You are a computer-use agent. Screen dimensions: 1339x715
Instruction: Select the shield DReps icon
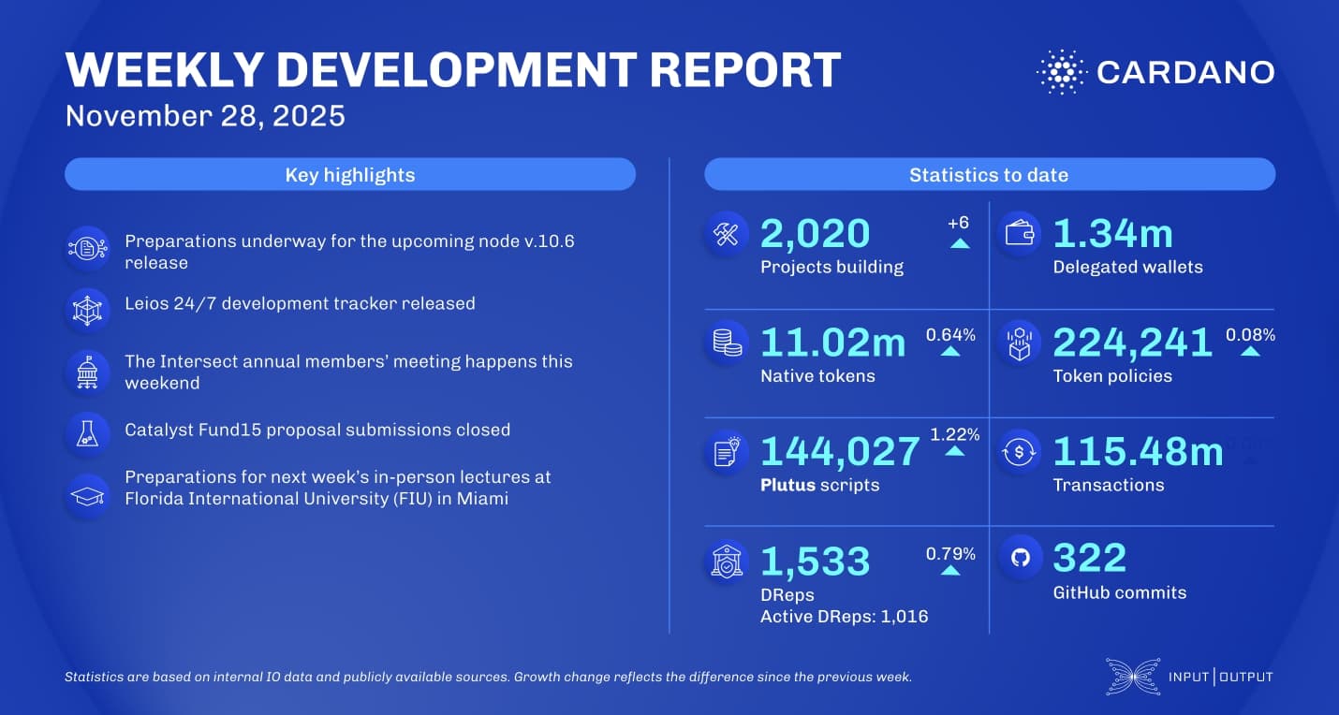[x=725, y=561]
